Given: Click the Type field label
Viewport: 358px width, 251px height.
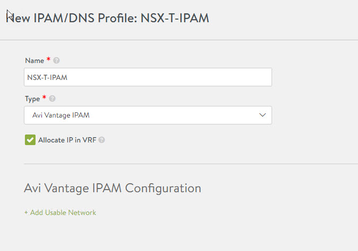Looking at the screenshot, I should click(x=32, y=98).
